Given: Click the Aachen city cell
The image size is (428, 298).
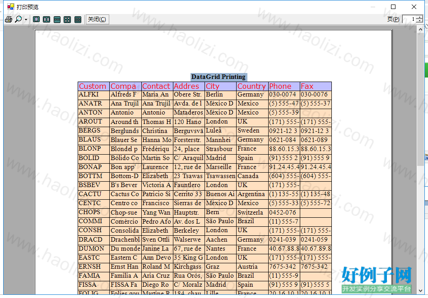Looking at the screenshot, I should point(220,239).
